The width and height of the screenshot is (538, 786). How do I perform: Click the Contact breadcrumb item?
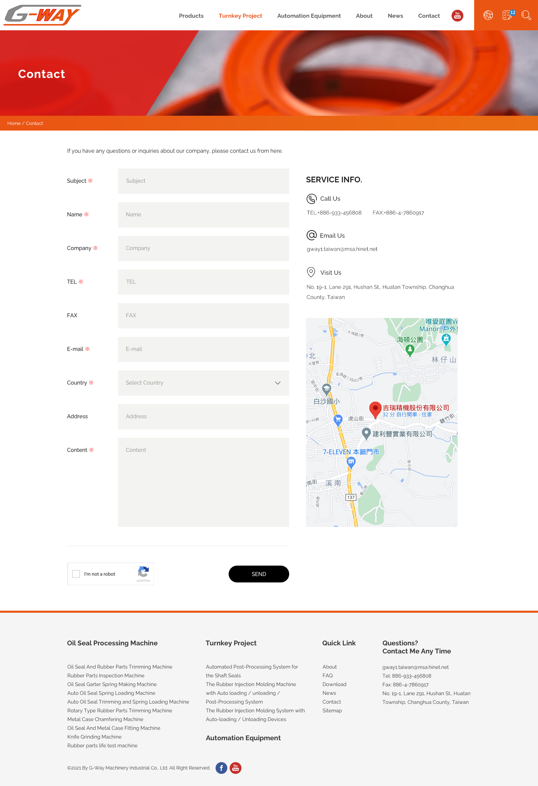35,123
